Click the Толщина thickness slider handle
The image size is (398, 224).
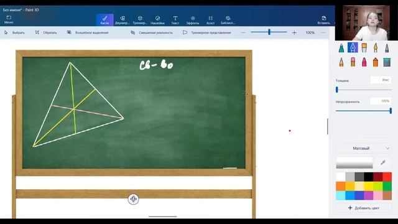point(337,90)
